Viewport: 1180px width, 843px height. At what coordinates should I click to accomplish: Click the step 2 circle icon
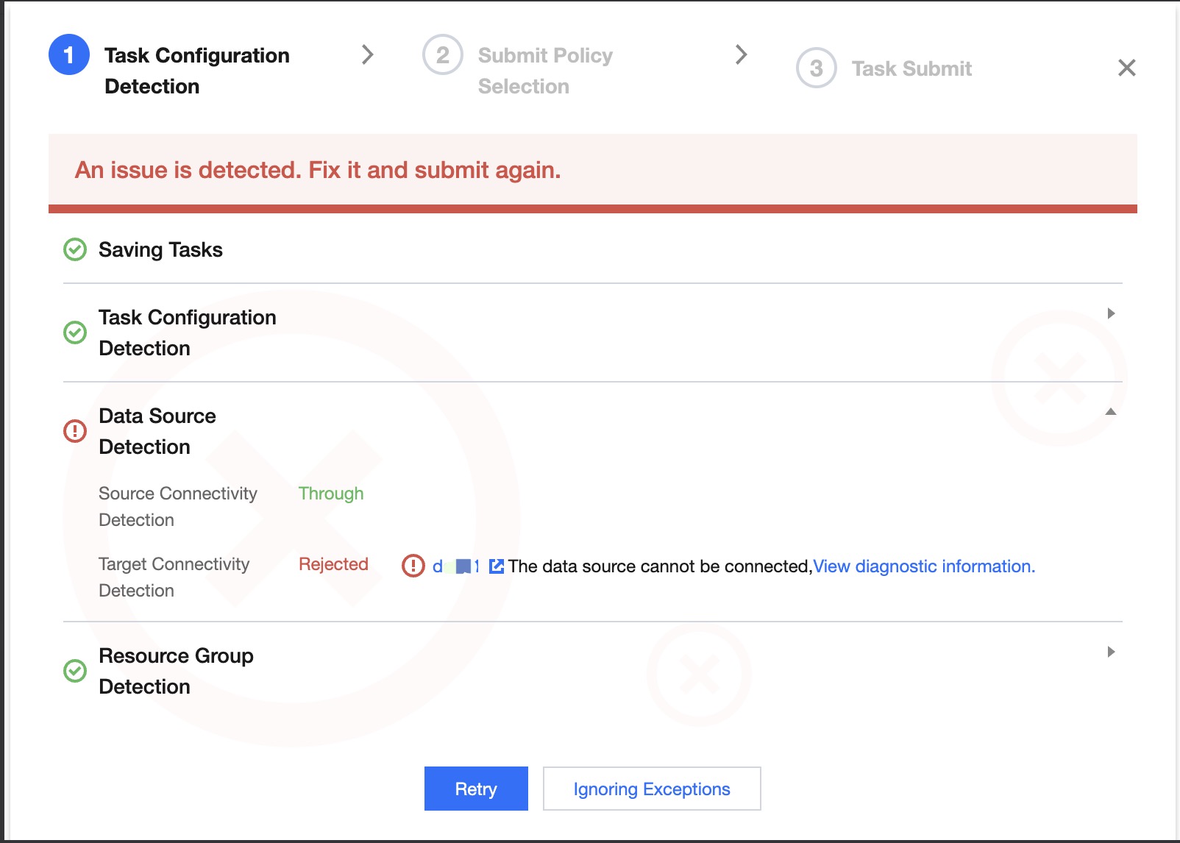(442, 54)
